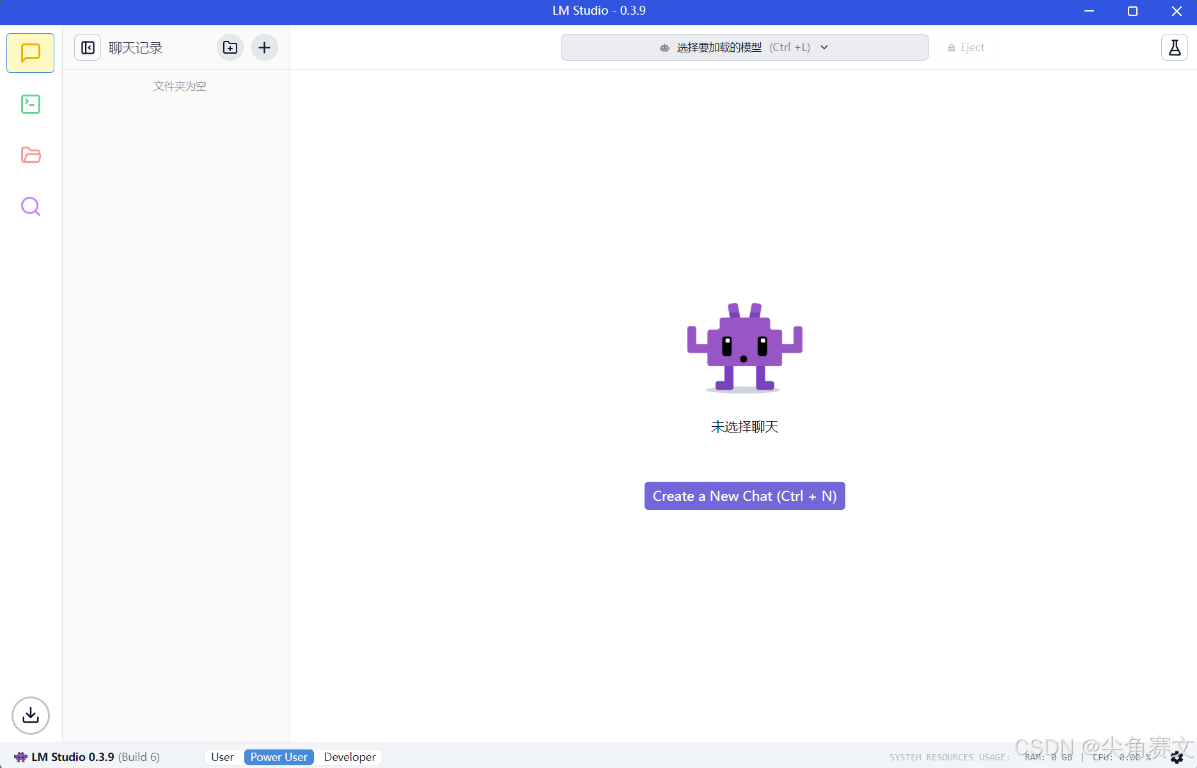Screen dimensions: 1197x768
Task: Open settings gear in status bar
Action: pos(1177,758)
